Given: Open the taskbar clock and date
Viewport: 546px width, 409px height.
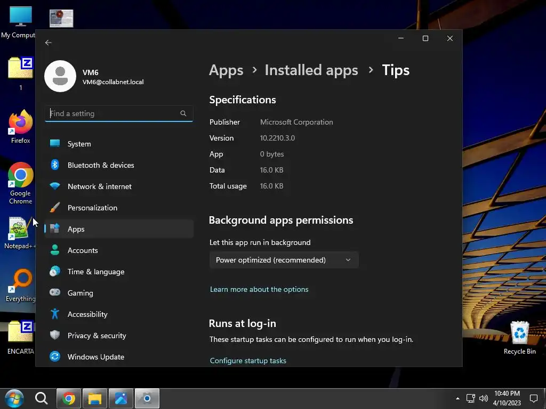Looking at the screenshot, I should pyautogui.click(x=507, y=398).
